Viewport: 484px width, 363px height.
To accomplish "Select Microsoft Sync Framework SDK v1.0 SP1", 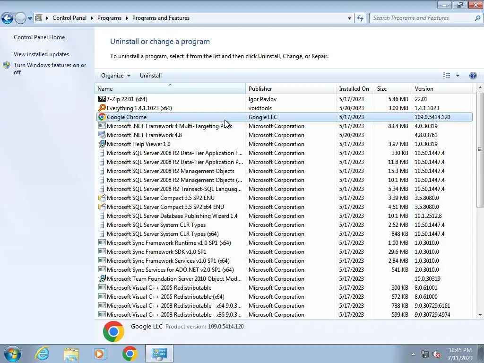I will pyautogui.click(x=284, y=252).
